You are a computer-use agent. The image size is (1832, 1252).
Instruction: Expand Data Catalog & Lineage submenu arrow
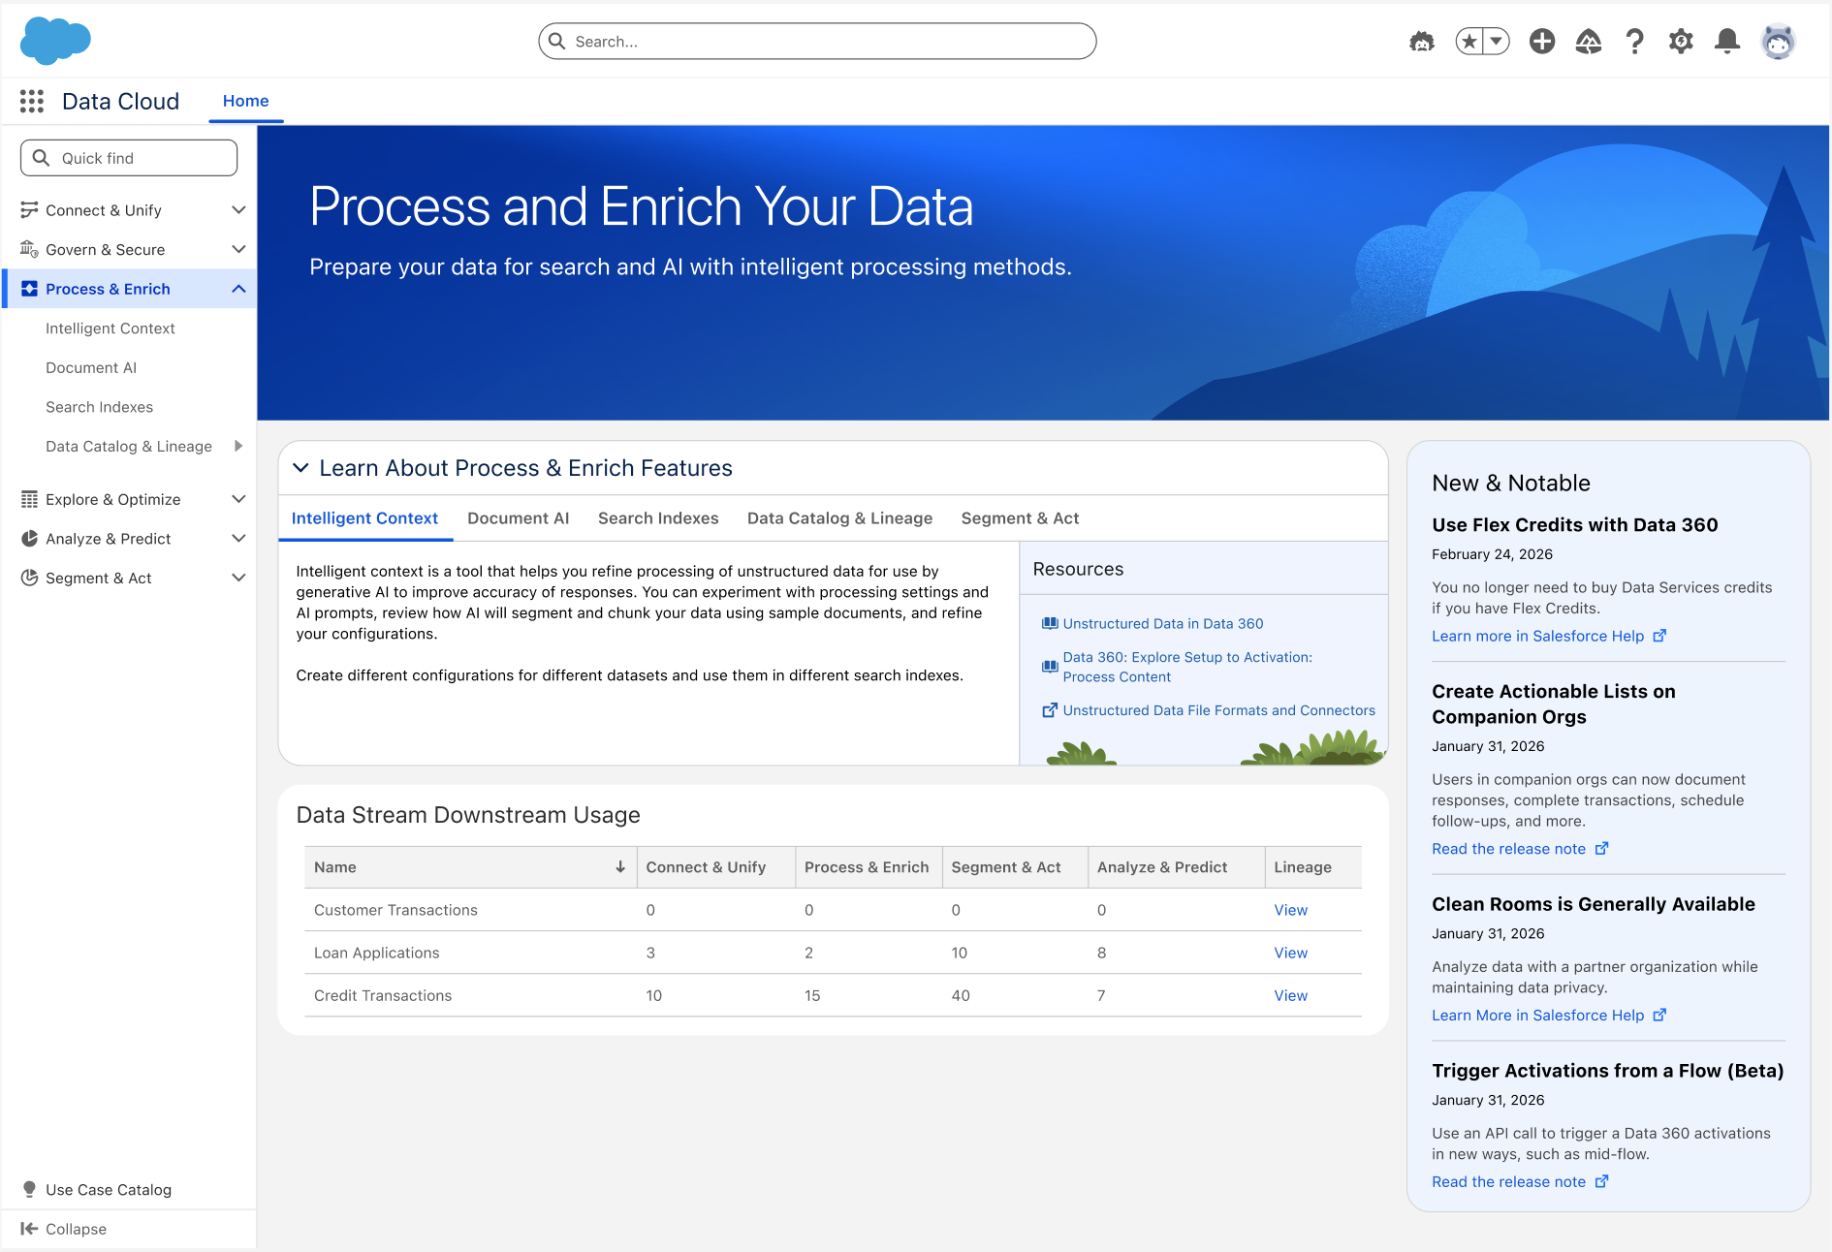tap(238, 446)
